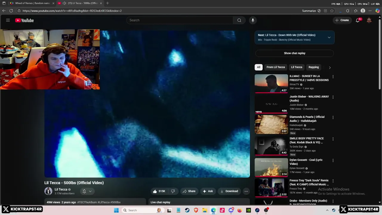The height and width of the screenshot is (215, 382).
Task: Switch to Lil Tecca 500lbs tab
Action: click(80, 3)
